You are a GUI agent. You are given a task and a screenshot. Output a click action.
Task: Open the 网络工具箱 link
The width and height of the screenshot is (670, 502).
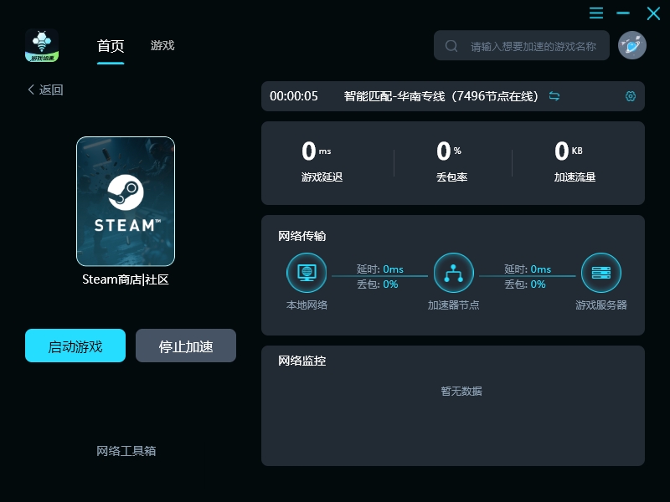tap(126, 451)
